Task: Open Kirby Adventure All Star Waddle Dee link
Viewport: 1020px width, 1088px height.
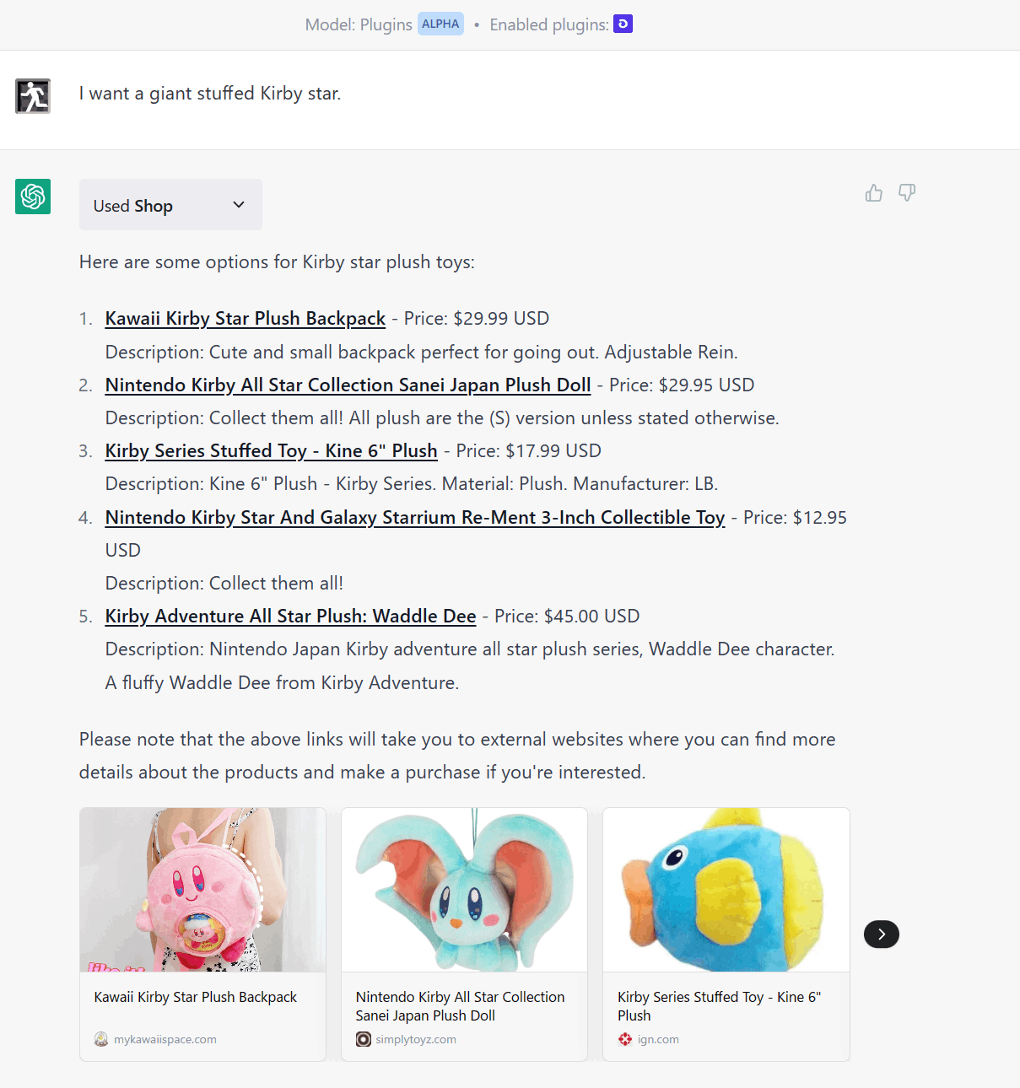Action: click(x=290, y=617)
